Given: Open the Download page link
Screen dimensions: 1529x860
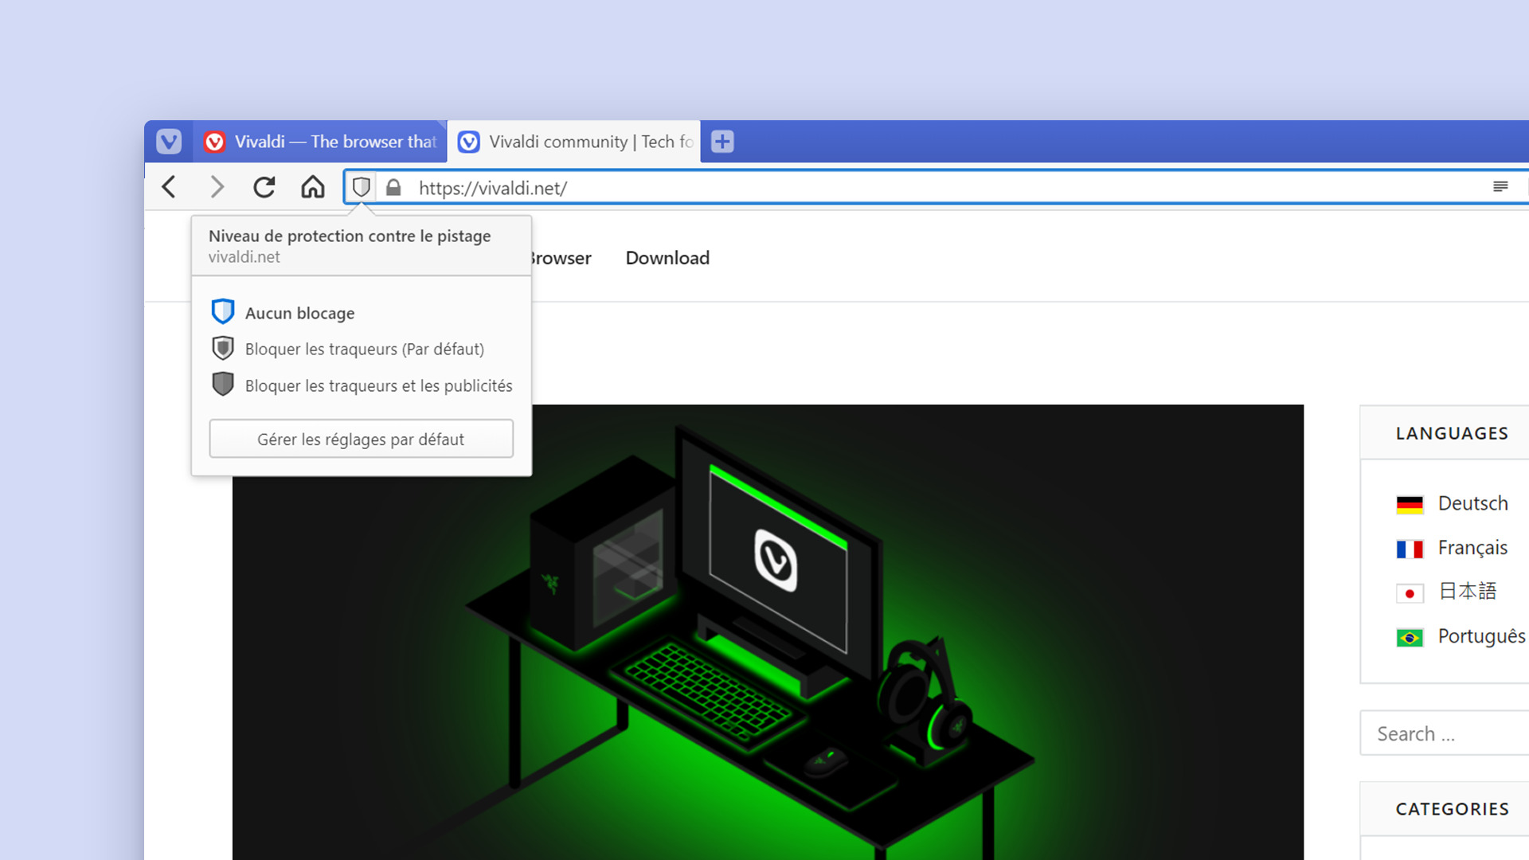Looking at the screenshot, I should tap(667, 258).
